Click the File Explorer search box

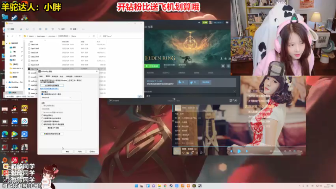pyautogui.click(x=120, y=36)
